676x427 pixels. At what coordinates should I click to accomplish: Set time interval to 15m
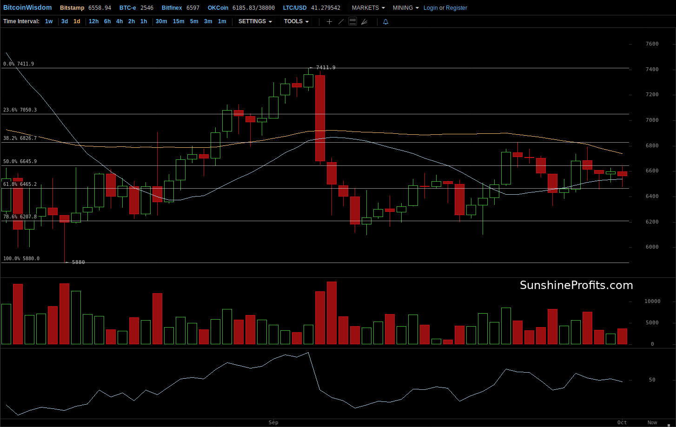179,21
